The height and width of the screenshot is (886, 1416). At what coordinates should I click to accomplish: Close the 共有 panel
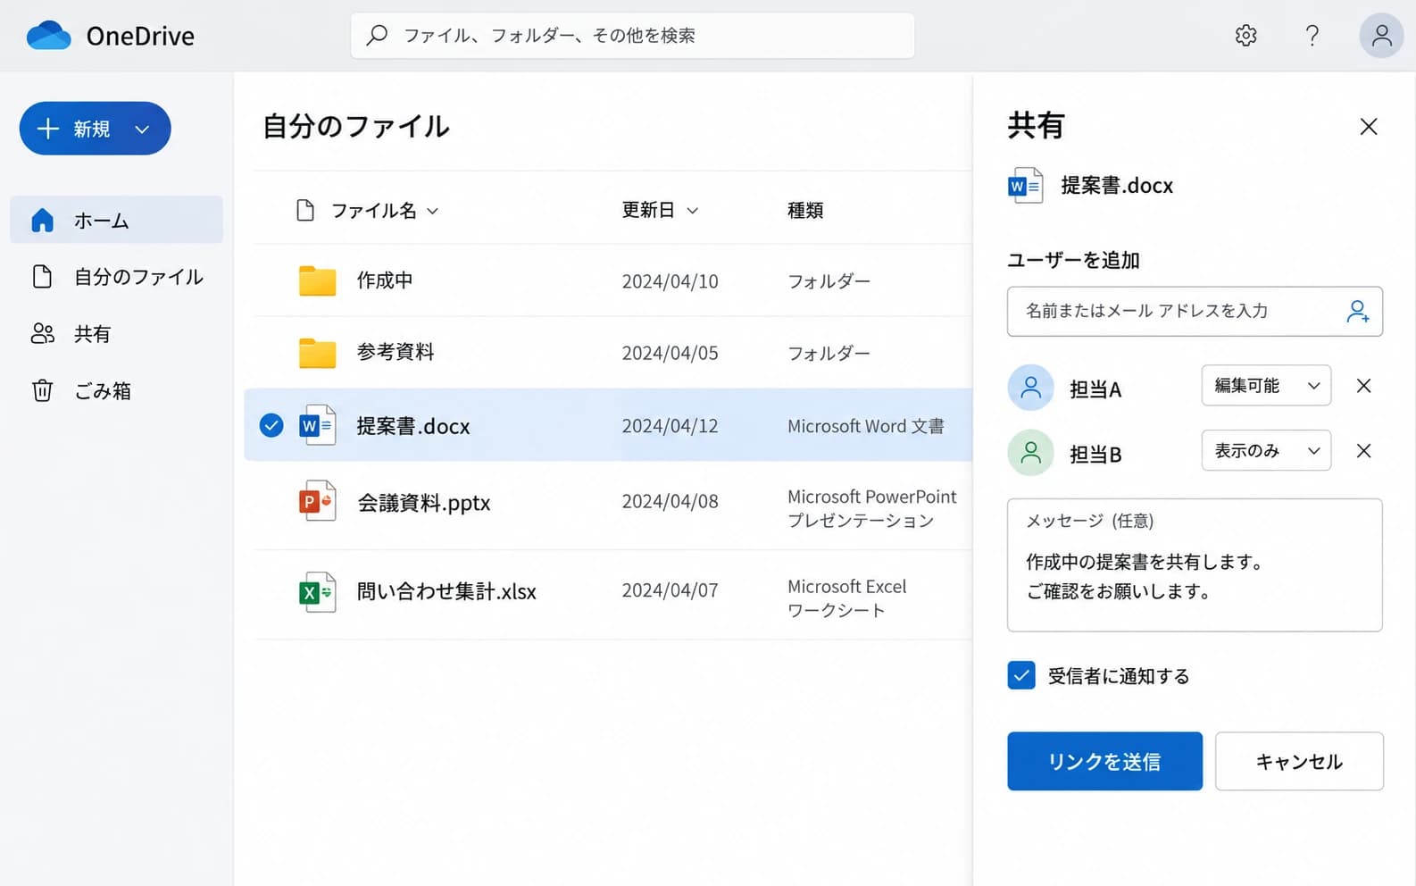coord(1368,127)
